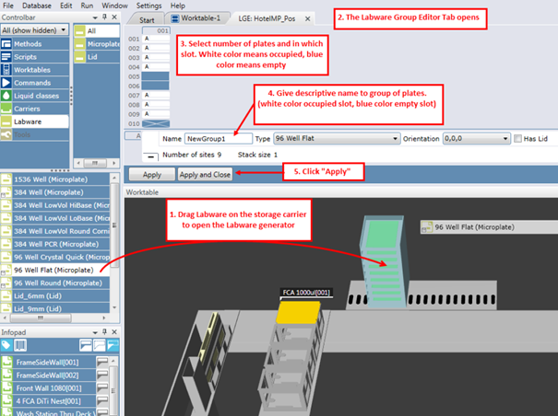Click the Apply button
Image resolution: width=558 pixels, height=416 pixels.
(151, 174)
